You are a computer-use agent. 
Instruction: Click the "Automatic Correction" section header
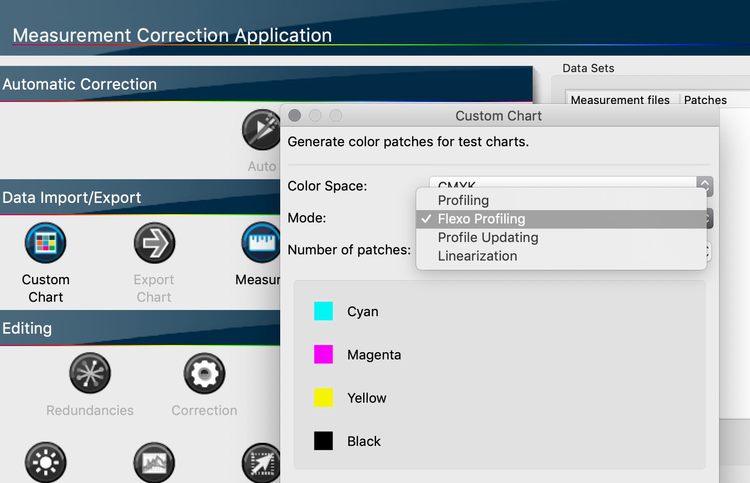[x=266, y=83]
